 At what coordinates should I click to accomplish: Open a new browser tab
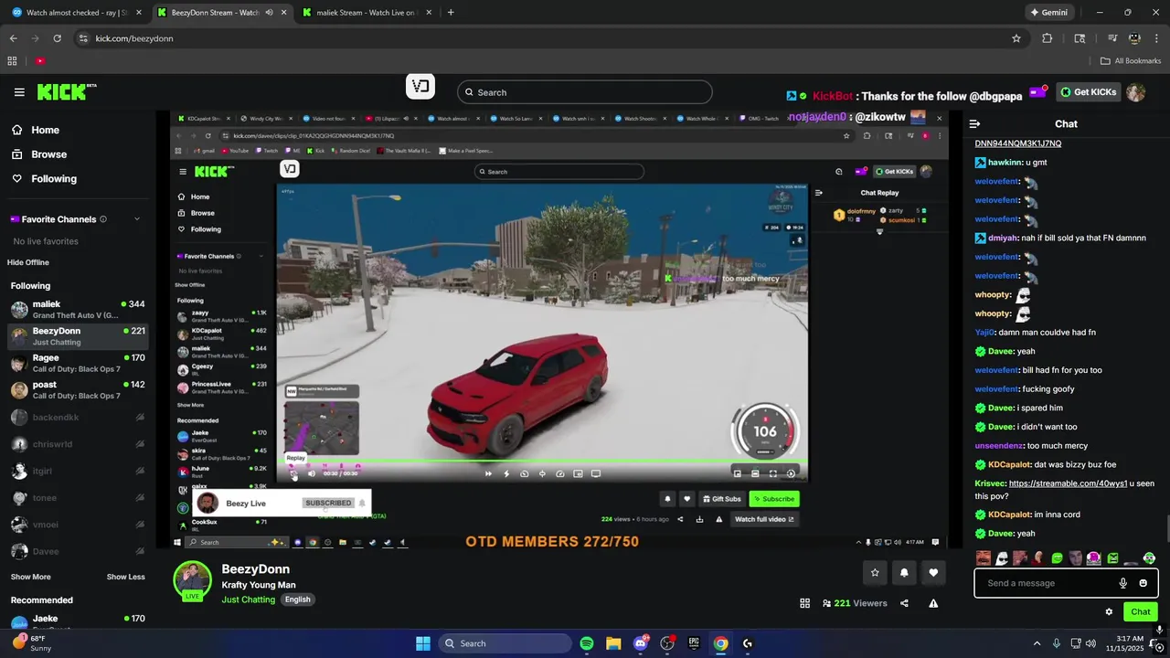451,13
